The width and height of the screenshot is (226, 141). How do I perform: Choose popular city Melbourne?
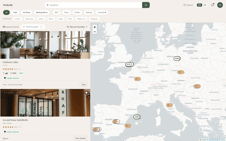[x=81, y=19]
